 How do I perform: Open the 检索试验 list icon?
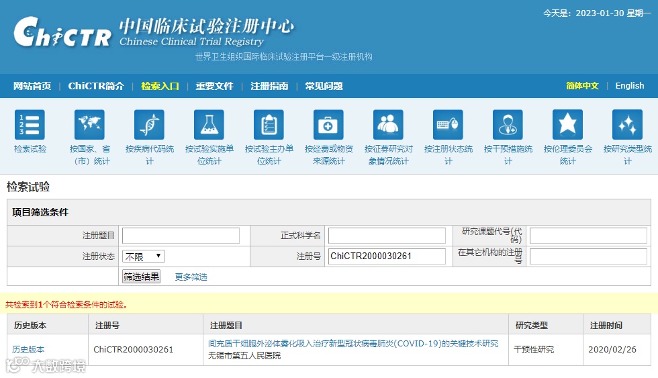(x=30, y=125)
